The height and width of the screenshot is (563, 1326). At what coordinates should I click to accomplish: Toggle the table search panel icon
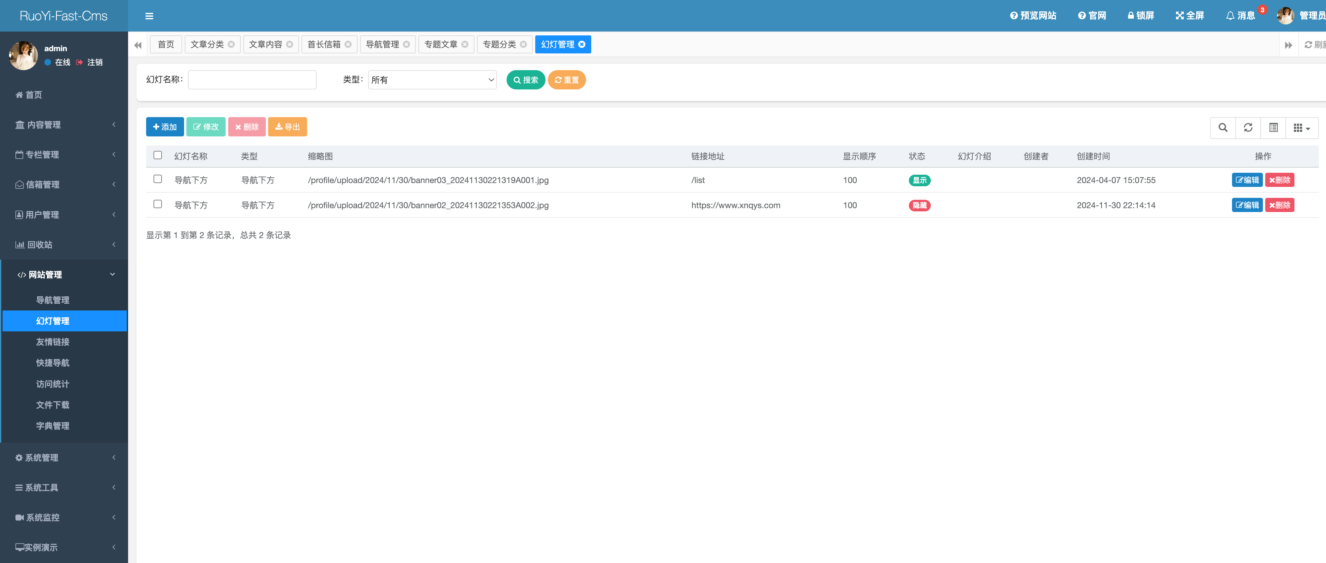pyautogui.click(x=1223, y=128)
